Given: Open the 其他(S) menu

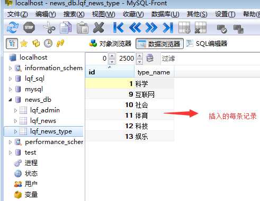Looking at the screenshot, I should pyautogui.click(x=197, y=14).
